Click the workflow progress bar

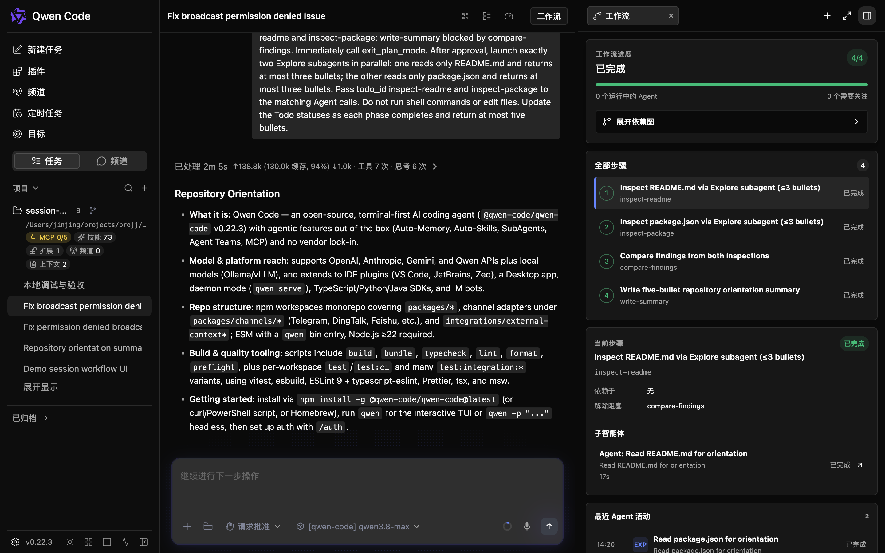click(x=731, y=85)
